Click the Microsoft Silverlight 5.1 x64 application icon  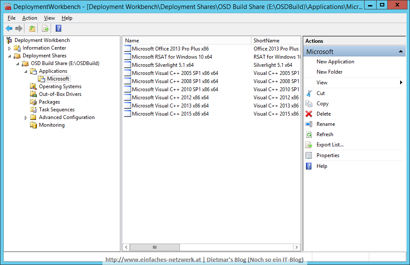[x=127, y=65]
